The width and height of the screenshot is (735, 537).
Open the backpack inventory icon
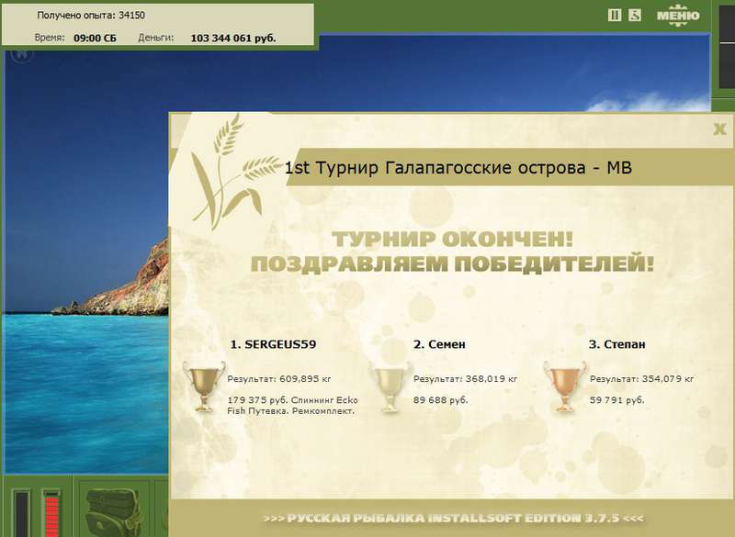(x=113, y=513)
